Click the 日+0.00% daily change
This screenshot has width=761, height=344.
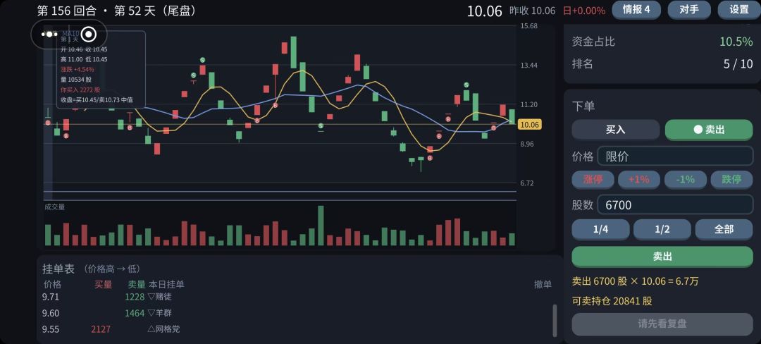click(x=584, y=10)
